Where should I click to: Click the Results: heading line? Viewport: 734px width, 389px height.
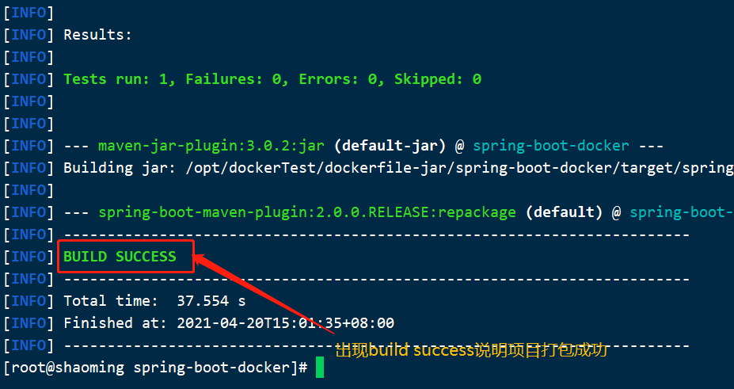pyautogui.click(x=98, y=35)
